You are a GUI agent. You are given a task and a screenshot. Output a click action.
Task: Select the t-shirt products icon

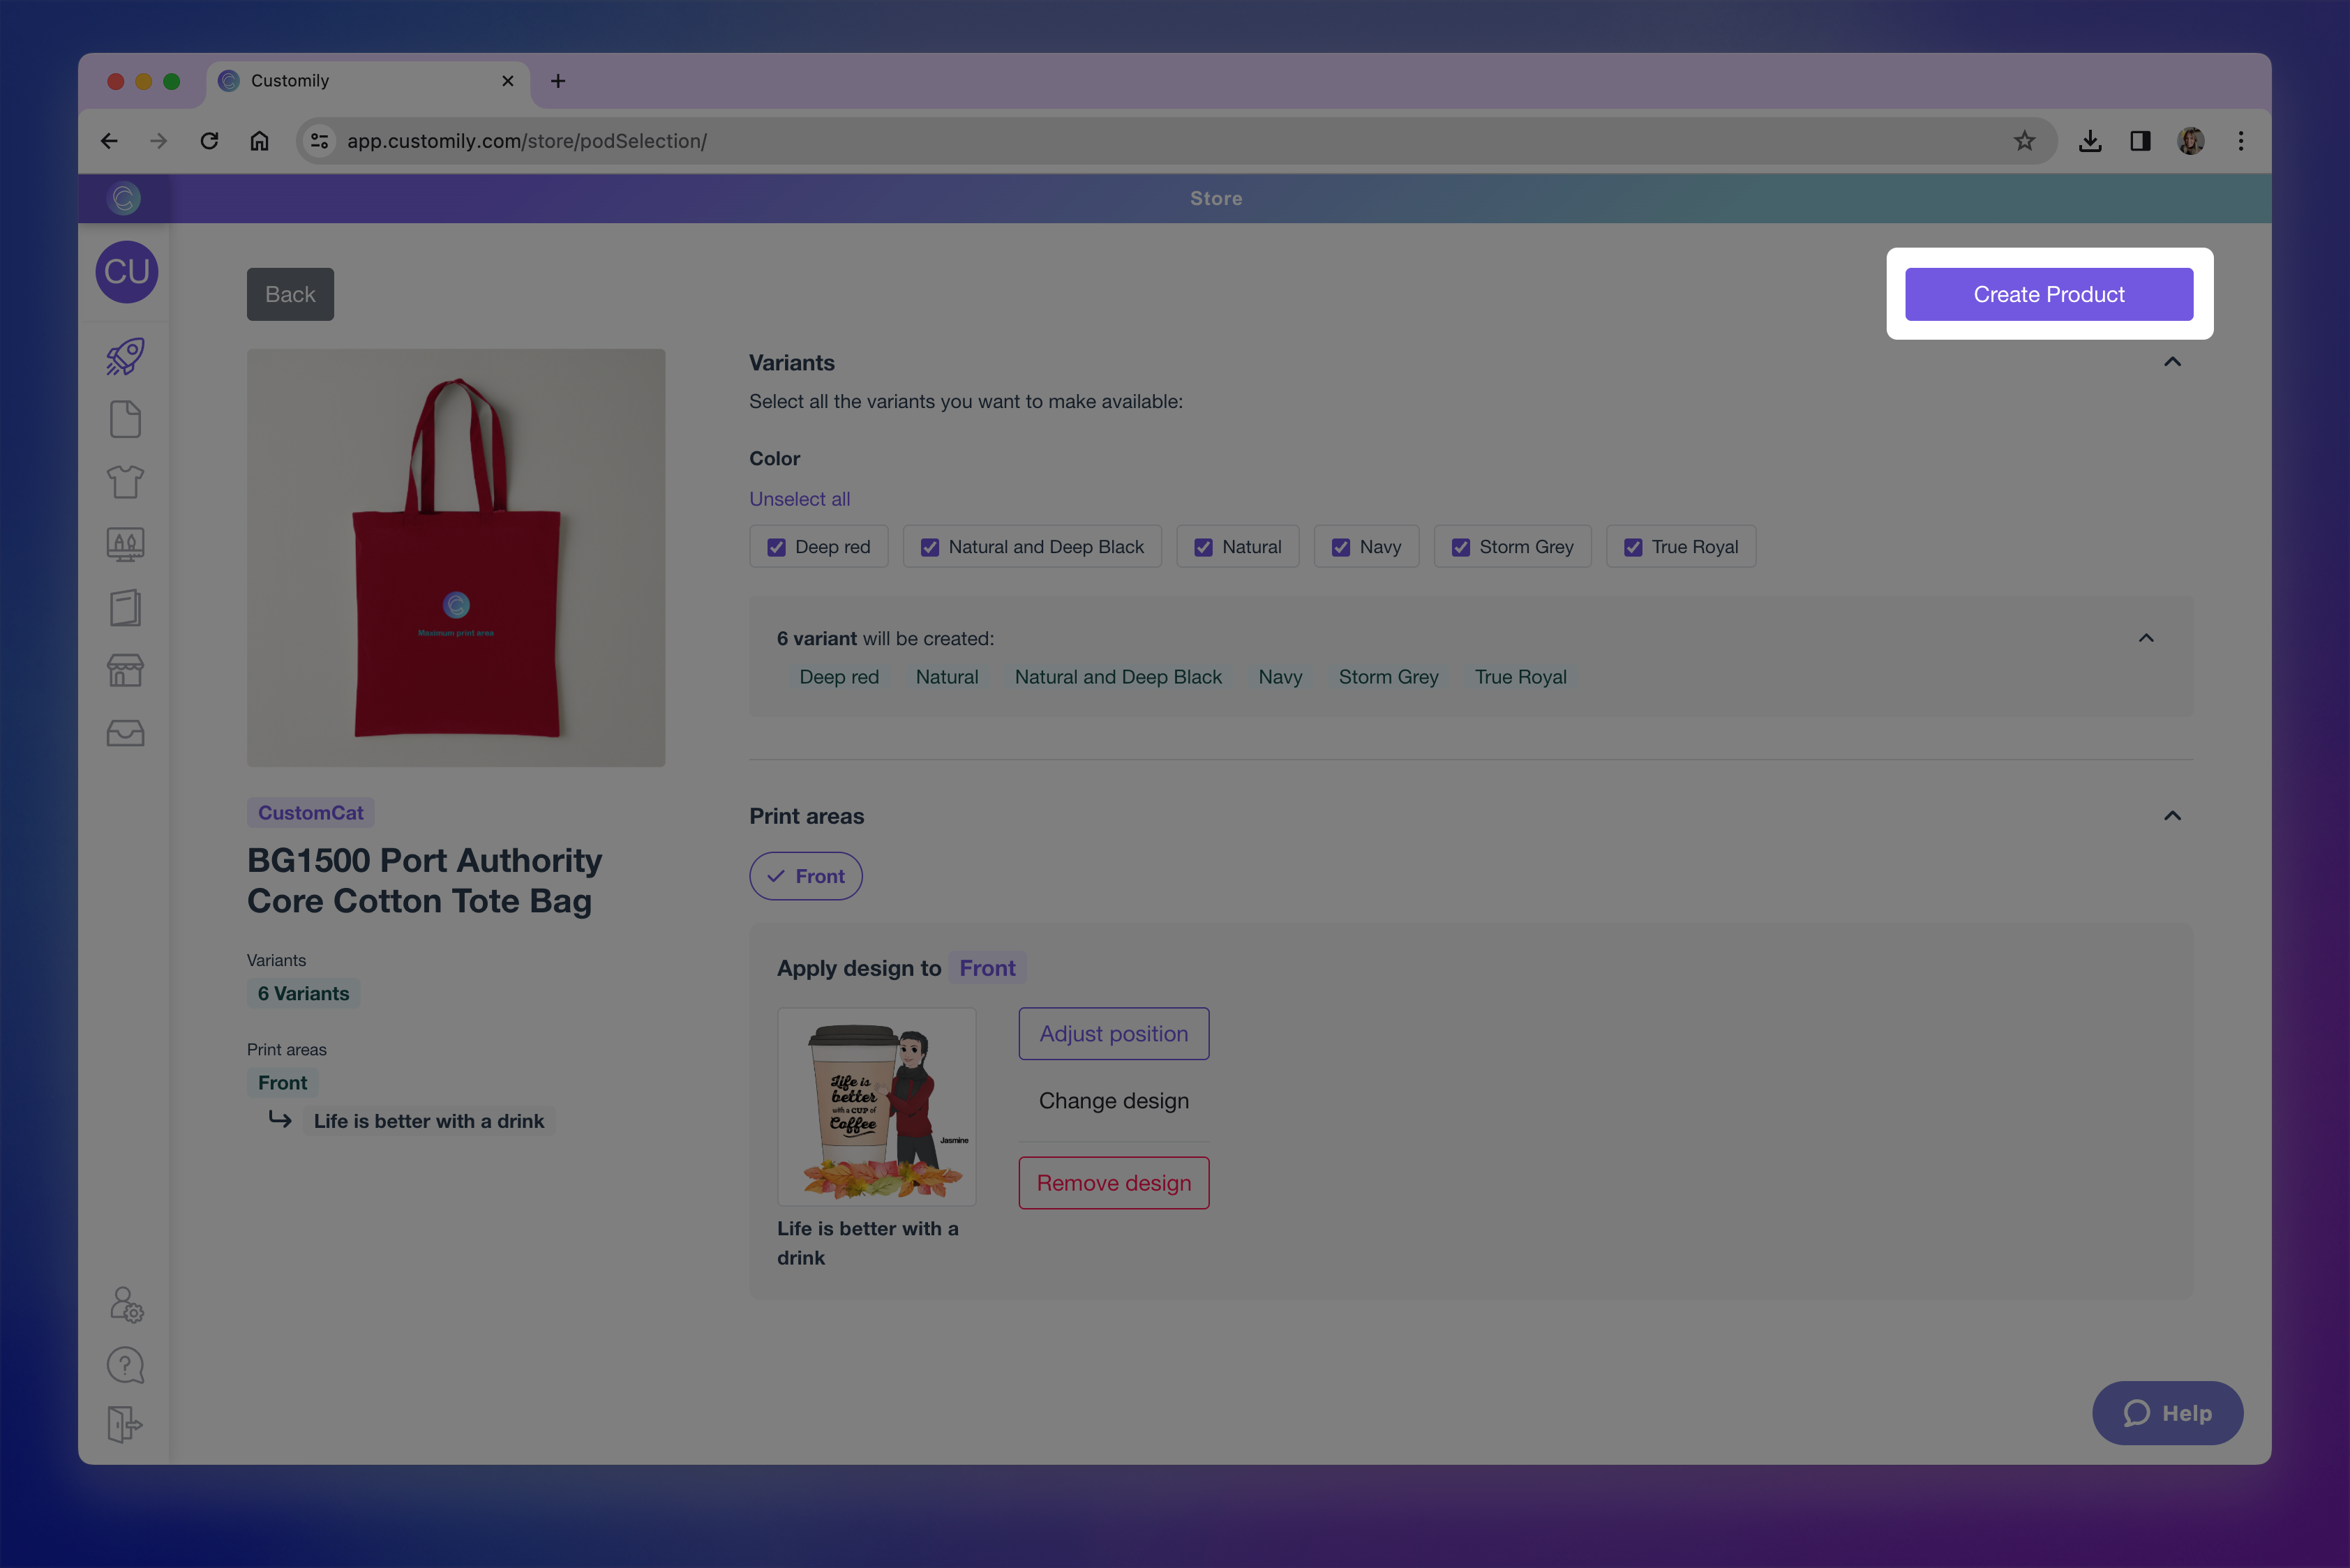[124, 481]
